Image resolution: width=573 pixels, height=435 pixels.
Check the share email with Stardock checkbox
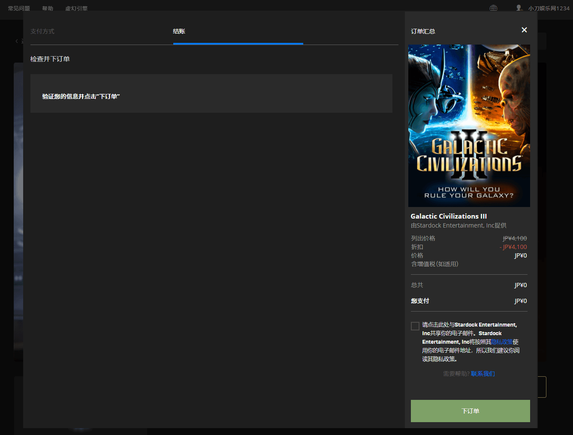coord(415,326)
